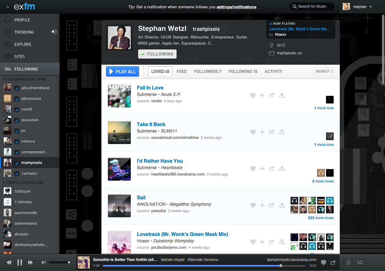Adjust the player volume slider
This screenshot has height=271, width=385.
[x=60, y=262]
